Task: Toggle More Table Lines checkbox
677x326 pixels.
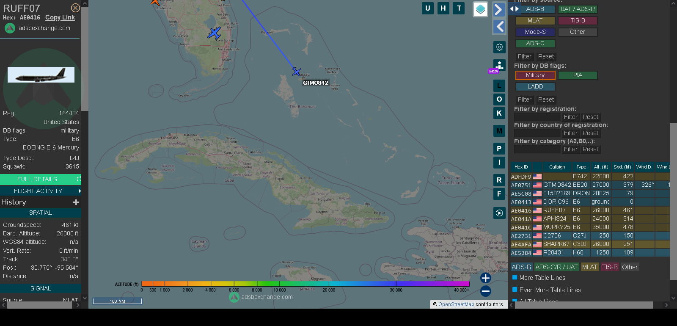Action: (515, 278)
